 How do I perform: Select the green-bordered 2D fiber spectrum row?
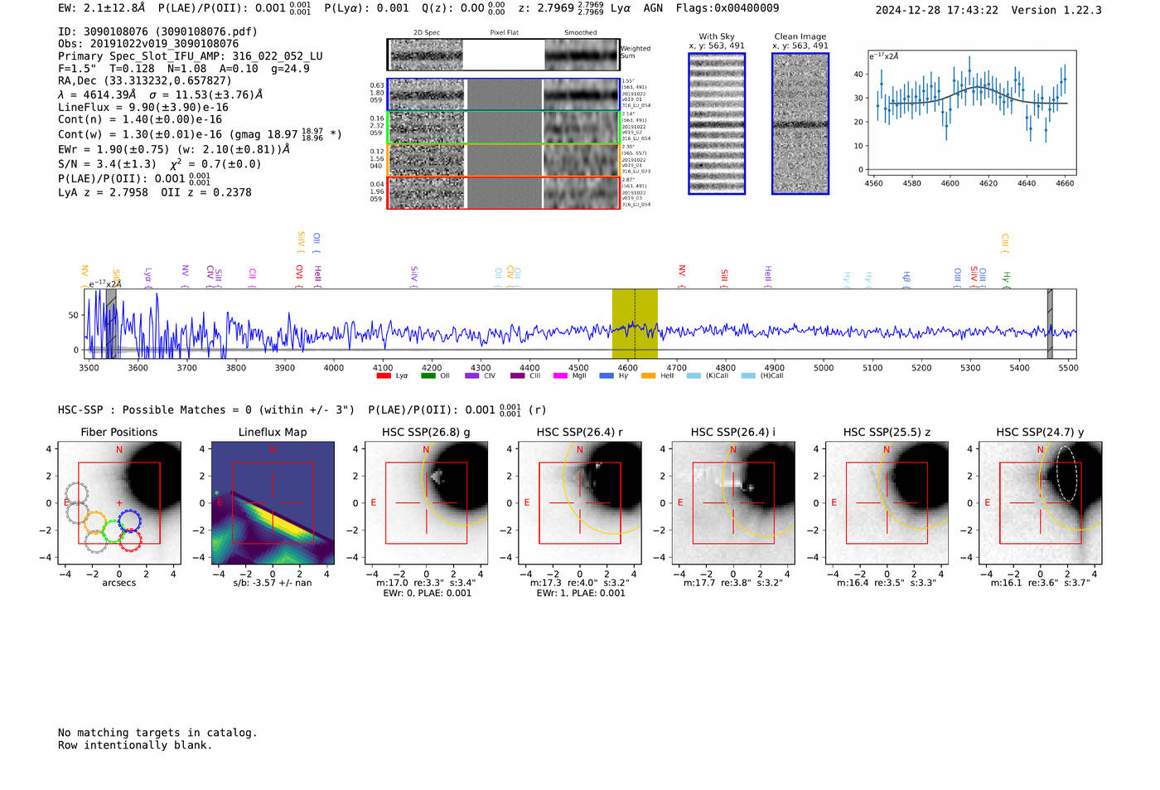tap(504, 128)
